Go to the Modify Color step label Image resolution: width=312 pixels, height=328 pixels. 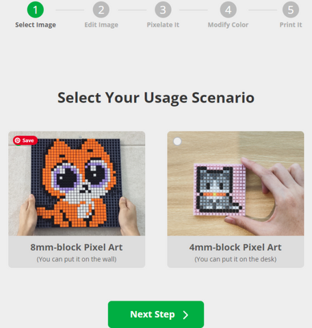click(228, 25)
